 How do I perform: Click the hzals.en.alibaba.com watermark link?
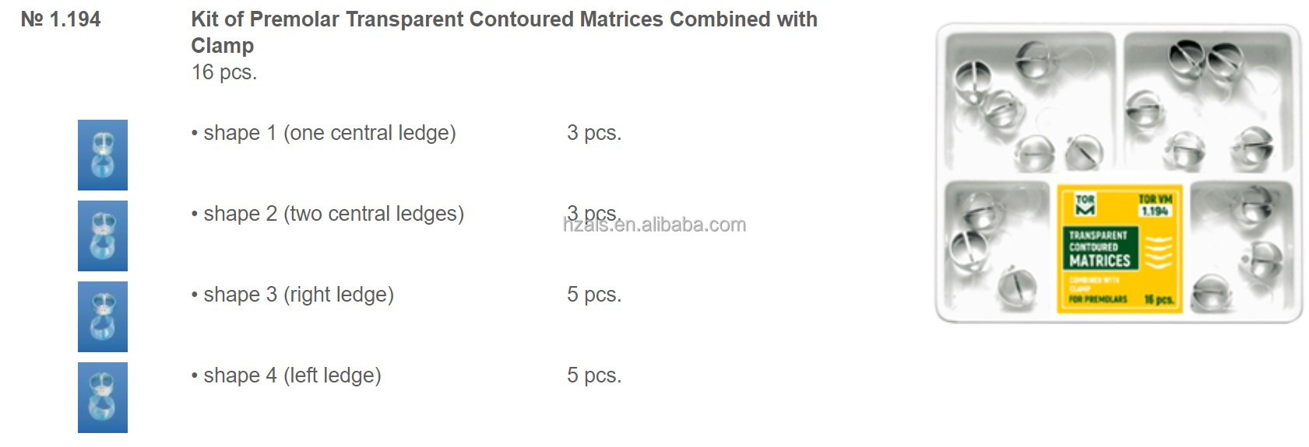click(x=654, y=225)
